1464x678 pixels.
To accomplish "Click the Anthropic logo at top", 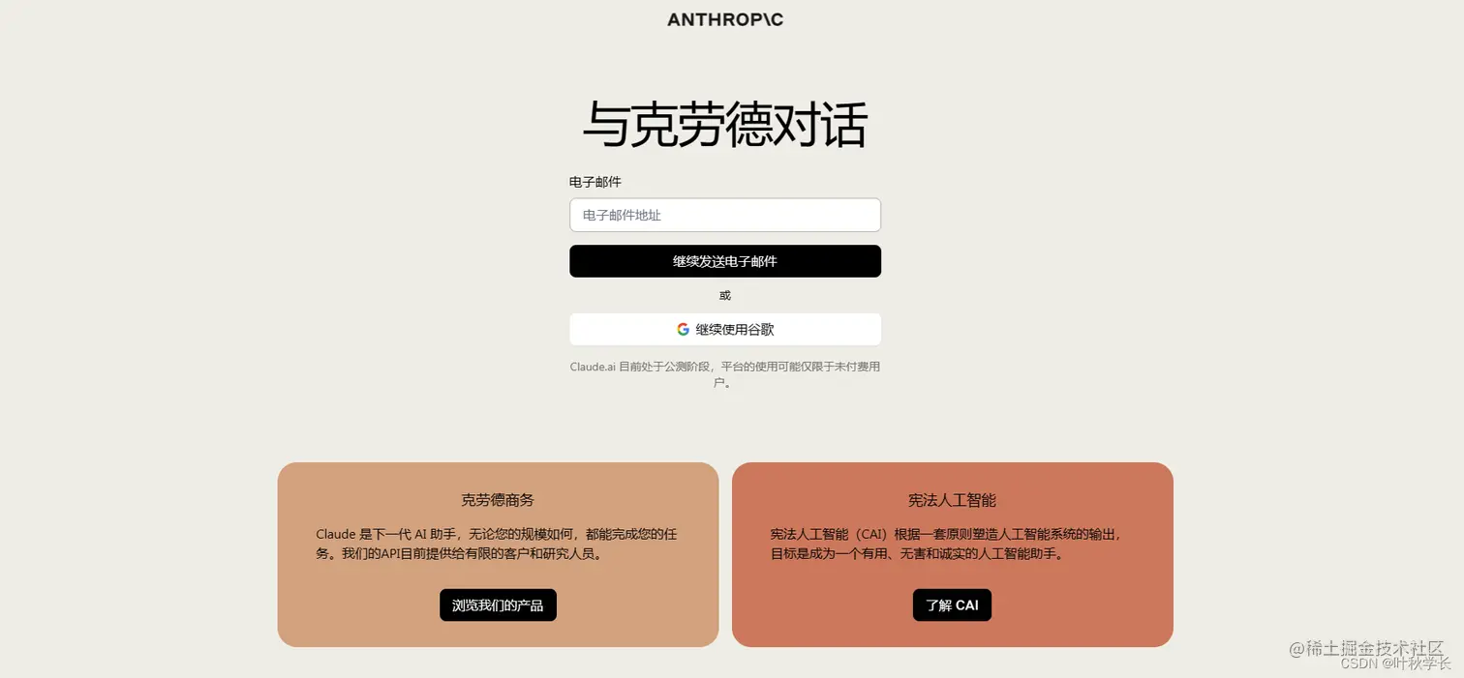I will click(x=725, y=19).
